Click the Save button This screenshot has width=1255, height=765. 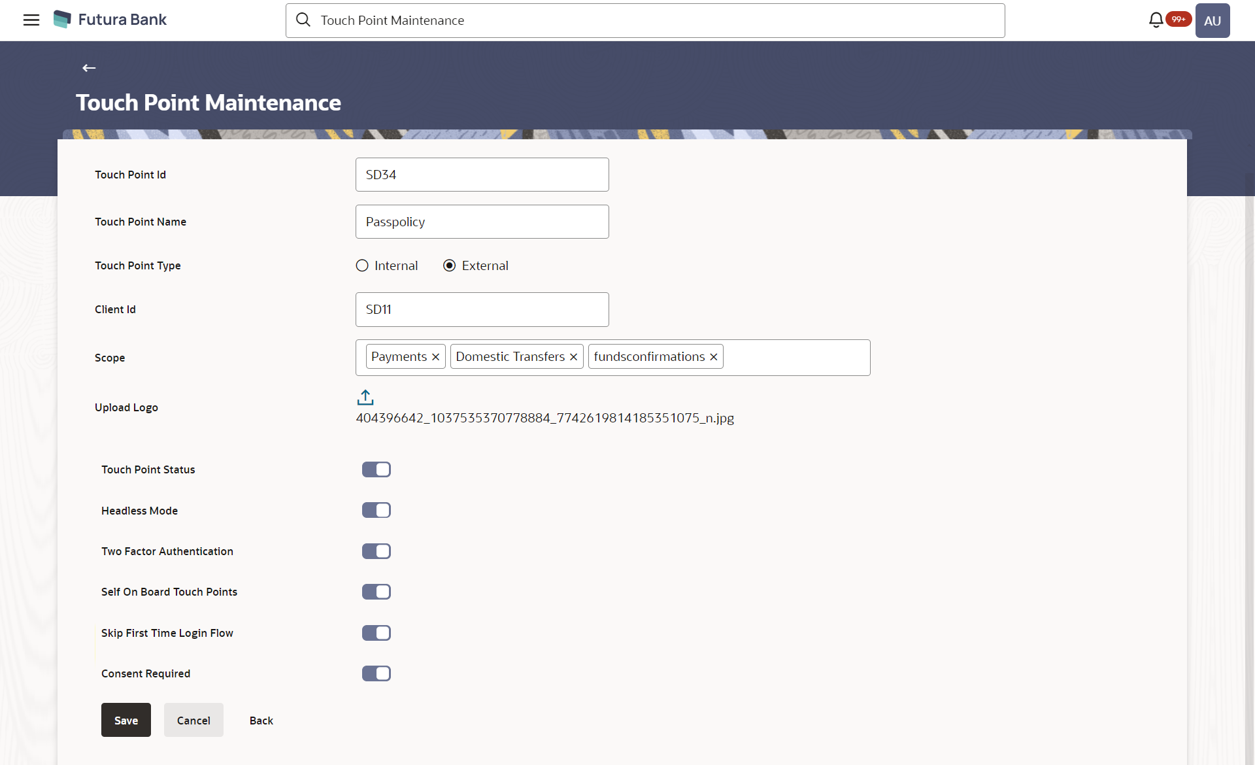point(126,720)
